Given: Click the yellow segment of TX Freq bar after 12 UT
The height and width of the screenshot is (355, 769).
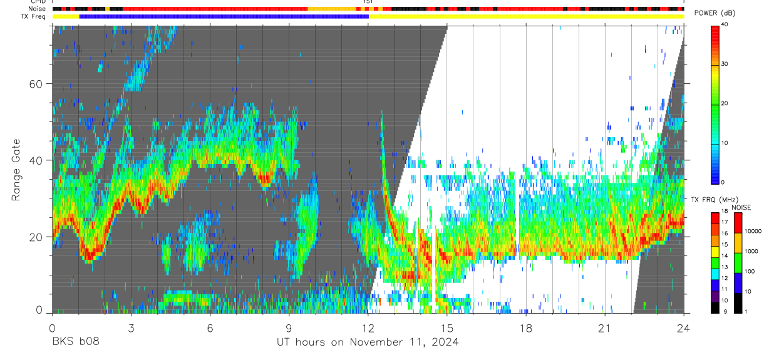Looking at the screenshot, I should coord(526,16).
